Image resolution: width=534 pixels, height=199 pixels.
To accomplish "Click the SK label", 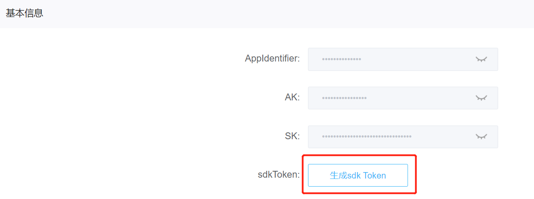I will pyautogui.click(x=292, y=136).
